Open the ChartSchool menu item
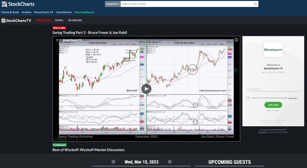The height and width of the screenshot is (168, 307). 64,12
